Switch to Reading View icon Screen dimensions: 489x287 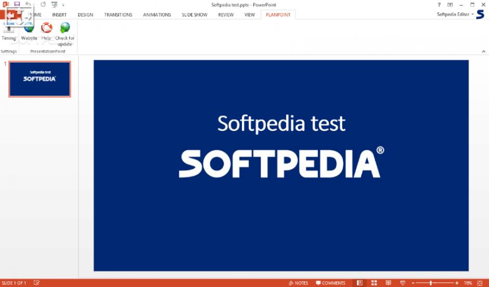pyautogui.click(x=388, y=283)
